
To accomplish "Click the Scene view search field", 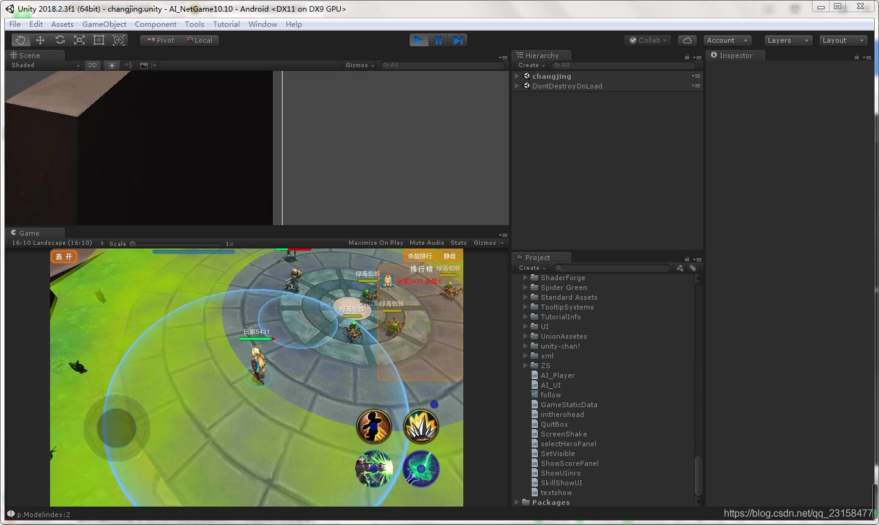I will click(443, 65).
